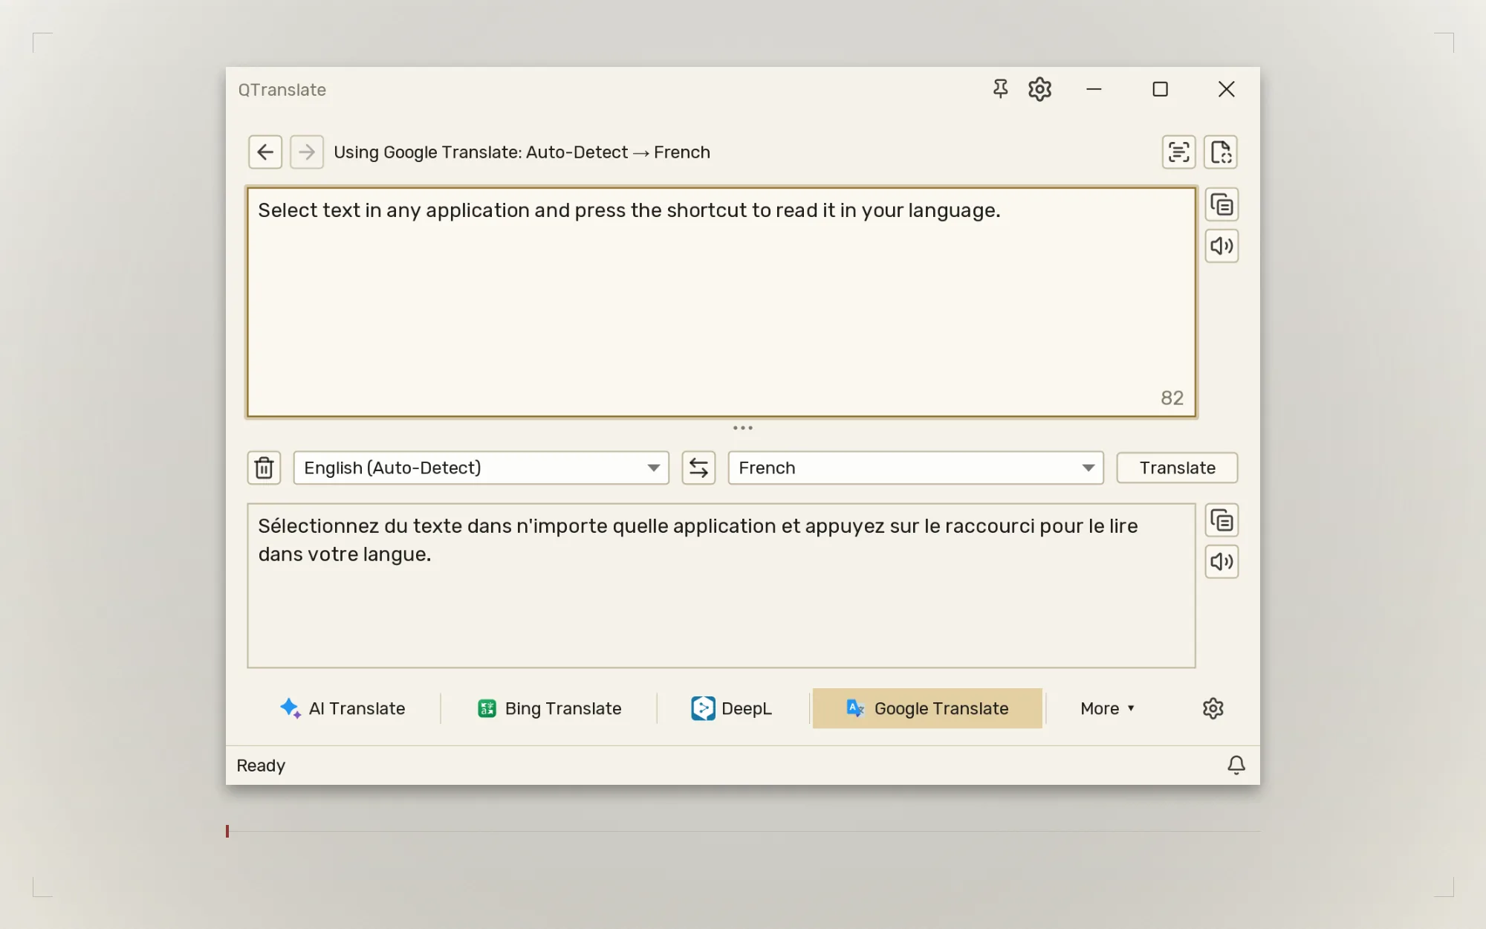Click the 82 character count
Screen dimensions: 1486x929
[1172, 398]
